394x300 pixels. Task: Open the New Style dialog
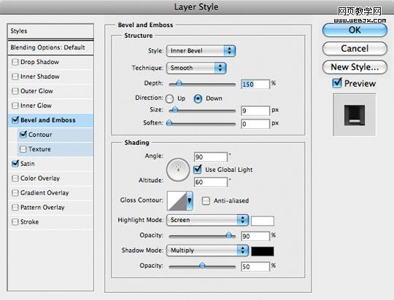click(355, 67)
